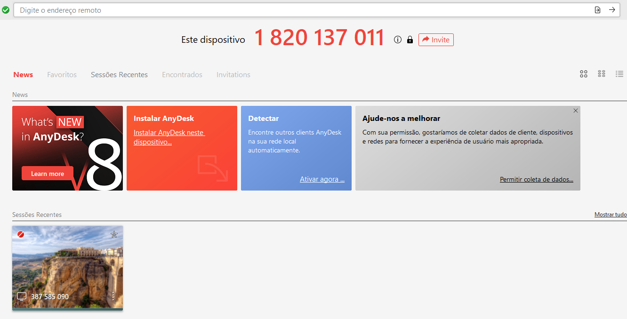Switch to the Sessões Recentes tab
The width and height of the screenshot is (627, 319).
(119, 75)
